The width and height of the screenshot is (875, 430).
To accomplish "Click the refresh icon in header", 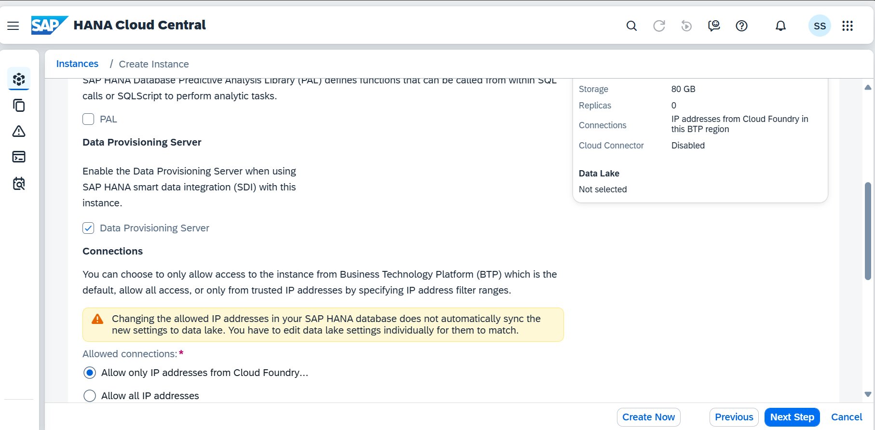I will pos(659,26).
